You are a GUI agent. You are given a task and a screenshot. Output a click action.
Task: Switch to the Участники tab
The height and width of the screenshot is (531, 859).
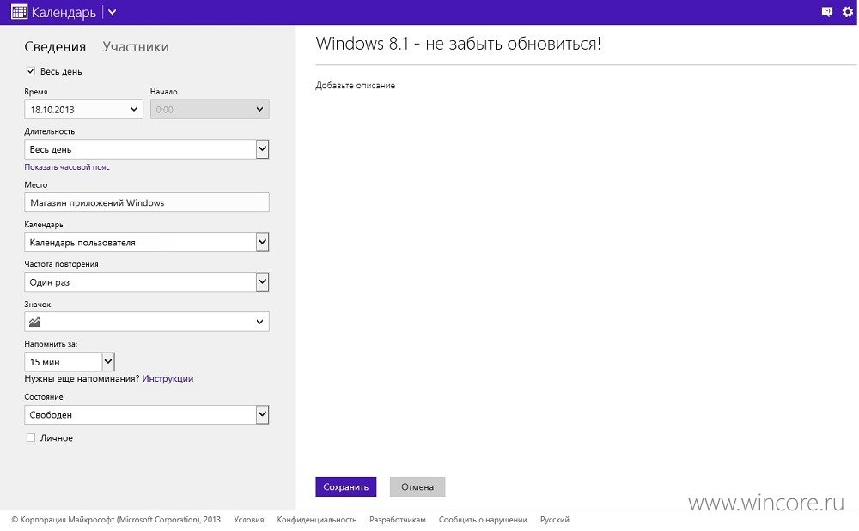136,47
